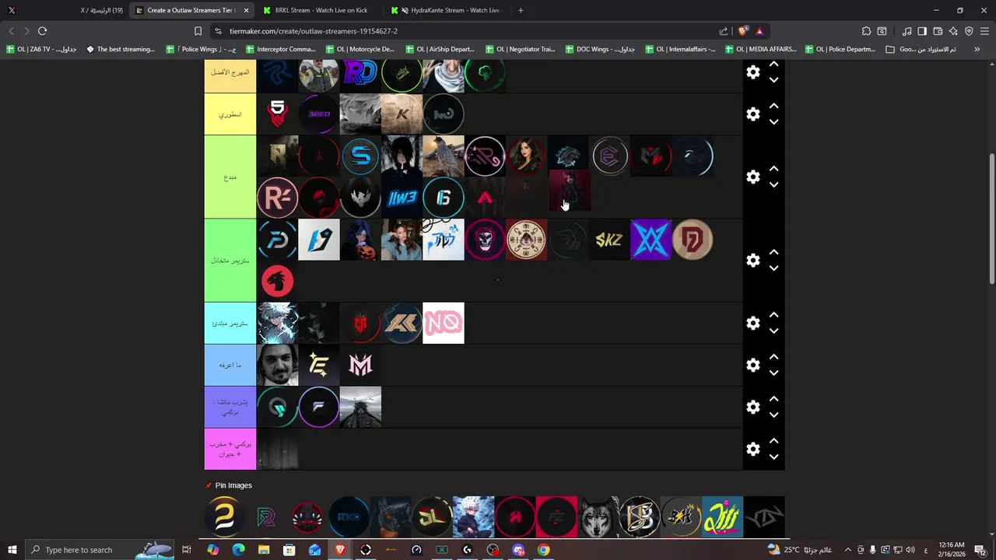Open the OL | MEDIA AFFAIRS bookmark
Image resolution: width=996 pixels, height=560 pixels.
761,49
